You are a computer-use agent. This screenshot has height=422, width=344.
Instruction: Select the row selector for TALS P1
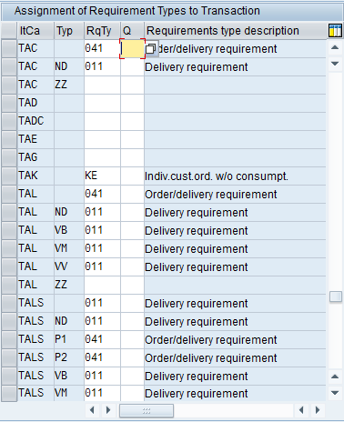click(x=9, y=339)
